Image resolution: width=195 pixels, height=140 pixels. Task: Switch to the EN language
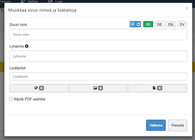coord(171,24)
